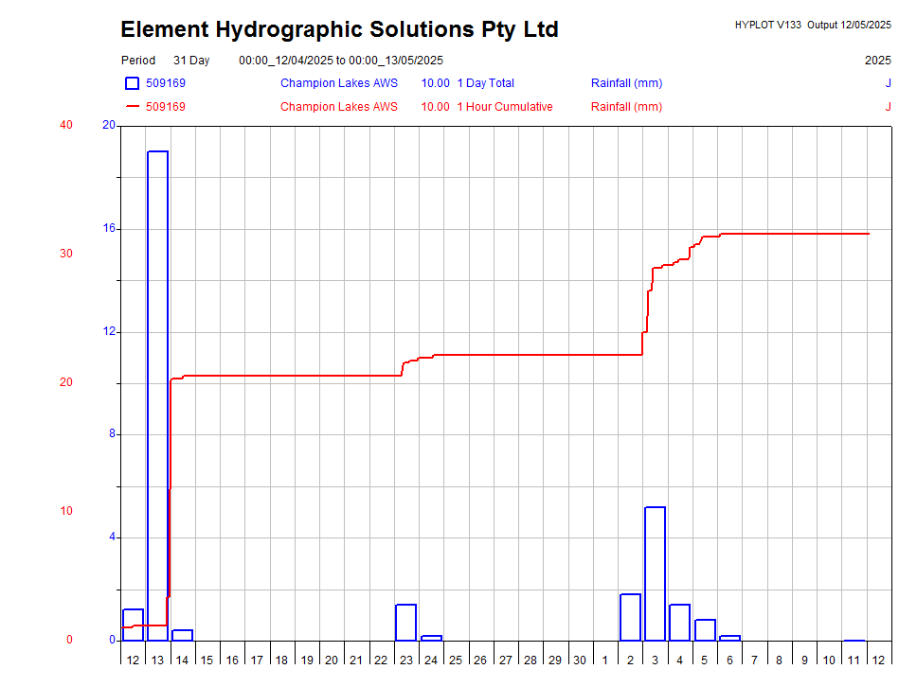Select the blue bar above day 2
This screenshot has width=917, height=687.
(631, 617)
